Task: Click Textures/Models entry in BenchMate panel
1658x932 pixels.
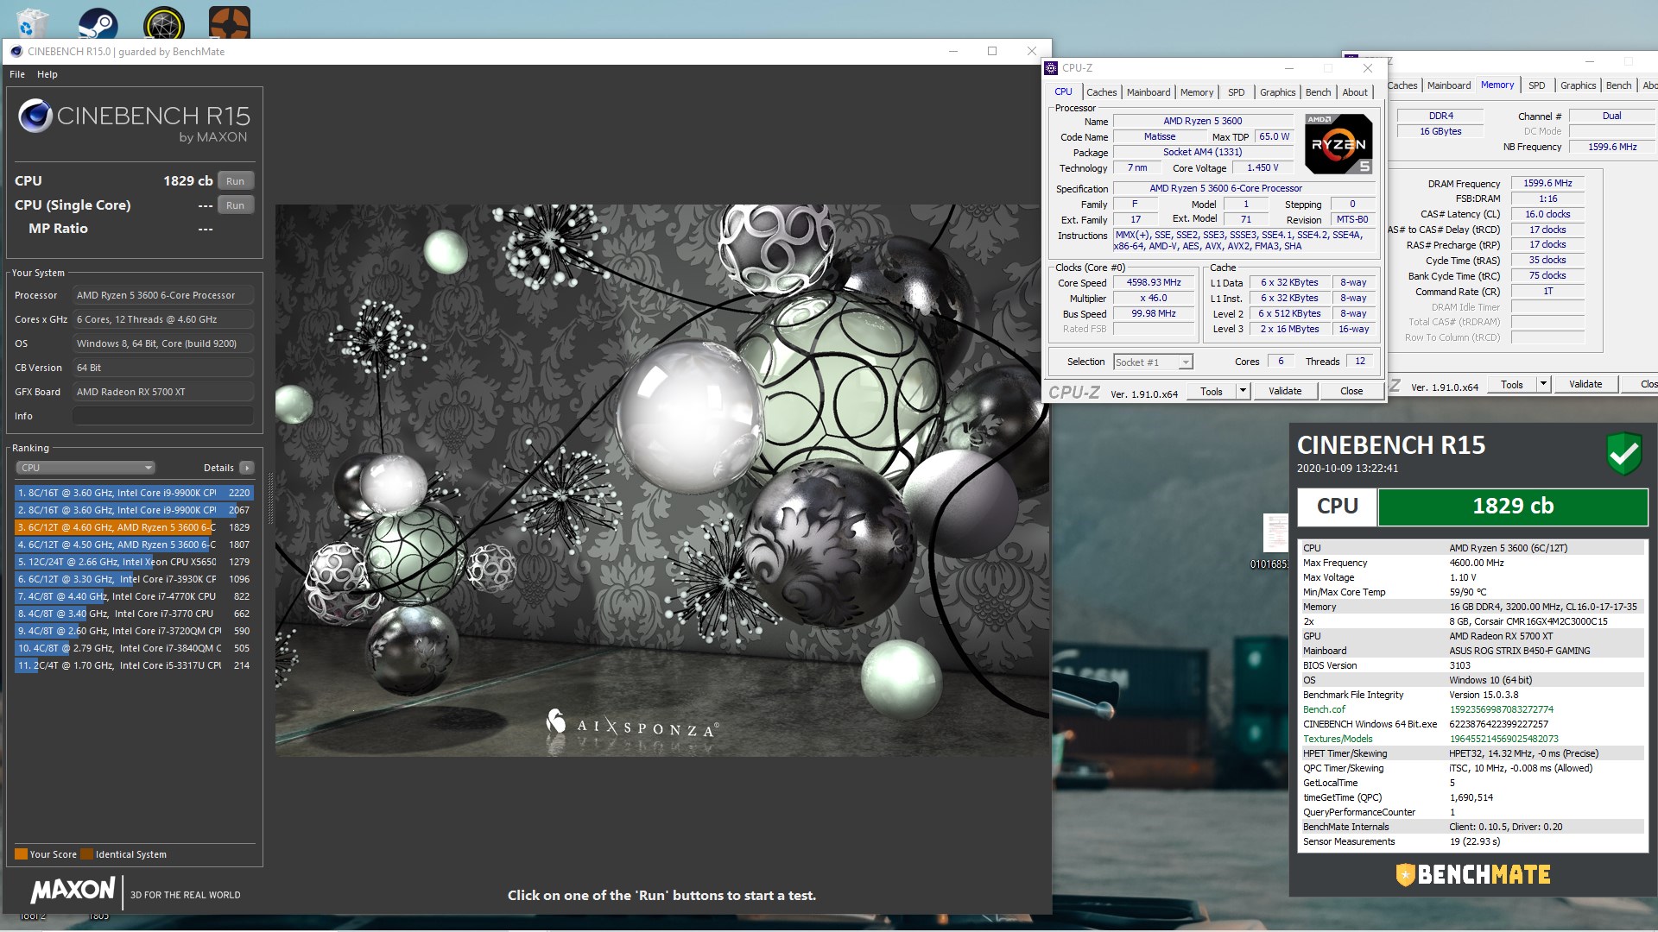Action: (1338, 739)
